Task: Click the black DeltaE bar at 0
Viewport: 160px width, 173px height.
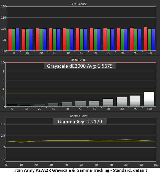Action: 12,105
